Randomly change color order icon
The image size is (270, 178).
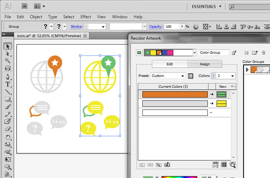click(216, 165)
